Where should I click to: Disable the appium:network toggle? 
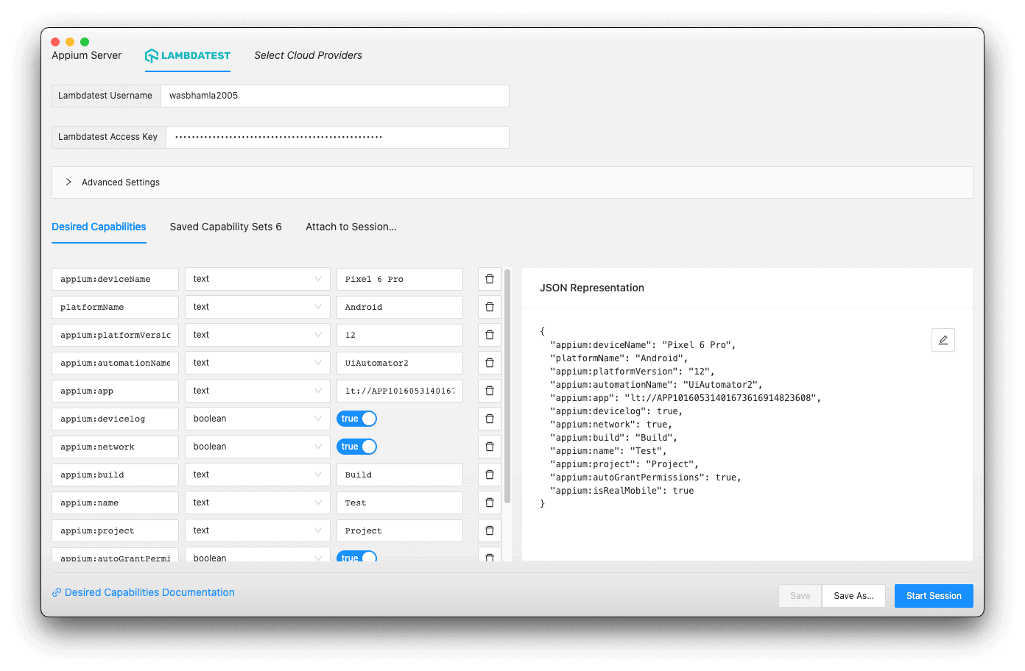coord(356,446)
